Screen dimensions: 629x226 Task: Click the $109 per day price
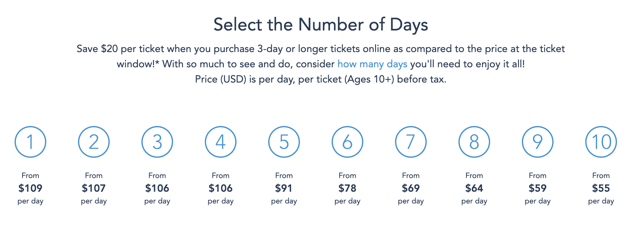click(30, 188)
